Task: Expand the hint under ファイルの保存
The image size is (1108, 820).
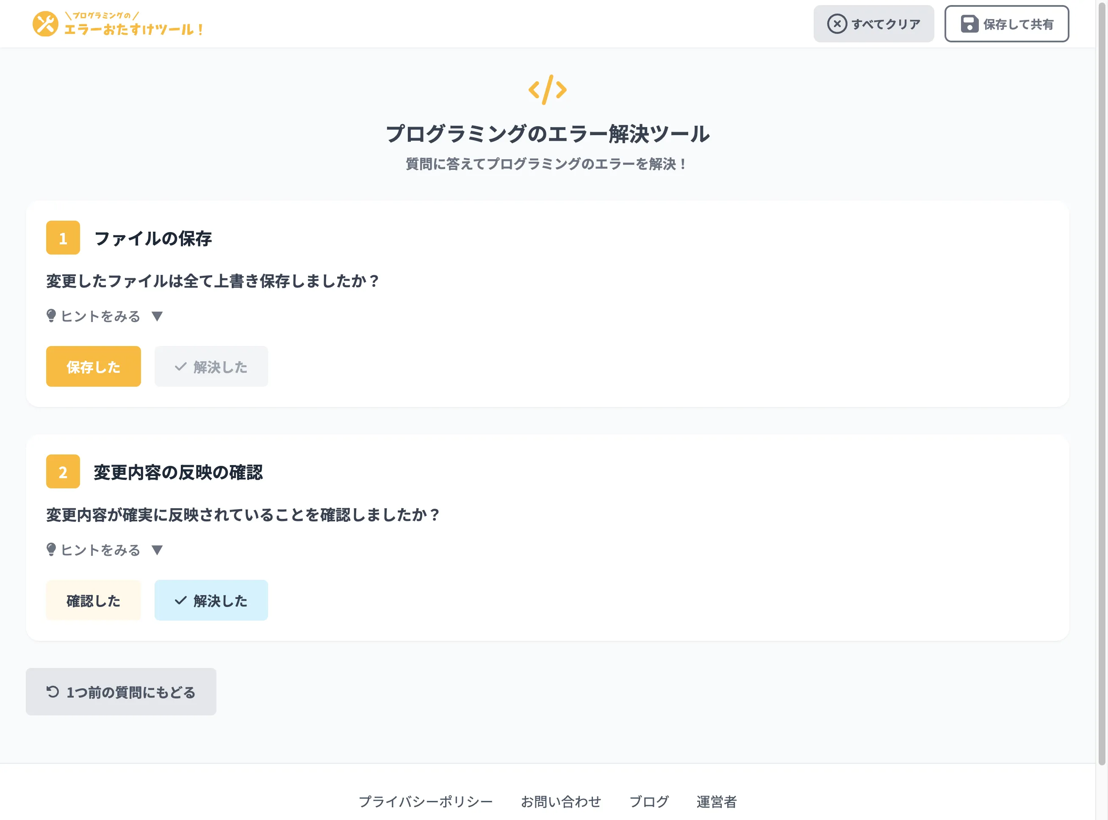Action: tap(105, 316)
